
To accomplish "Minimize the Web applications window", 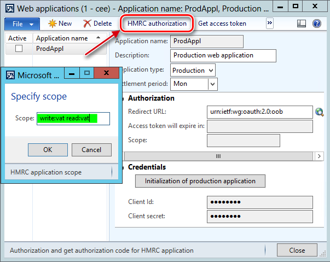I will tap(280, 7).
